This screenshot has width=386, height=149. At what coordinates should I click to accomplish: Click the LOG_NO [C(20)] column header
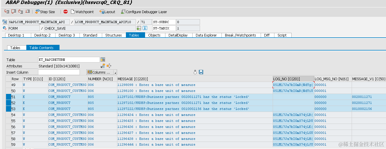click(293, 79)
